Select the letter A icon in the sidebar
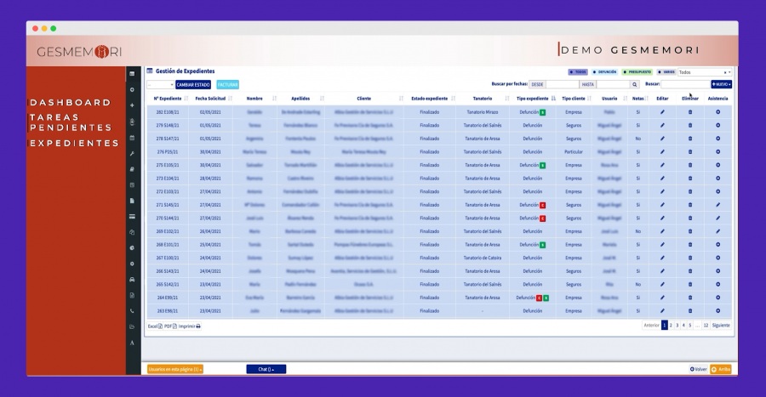Screen dimensions: 766x397 click(x=132, y=343)
